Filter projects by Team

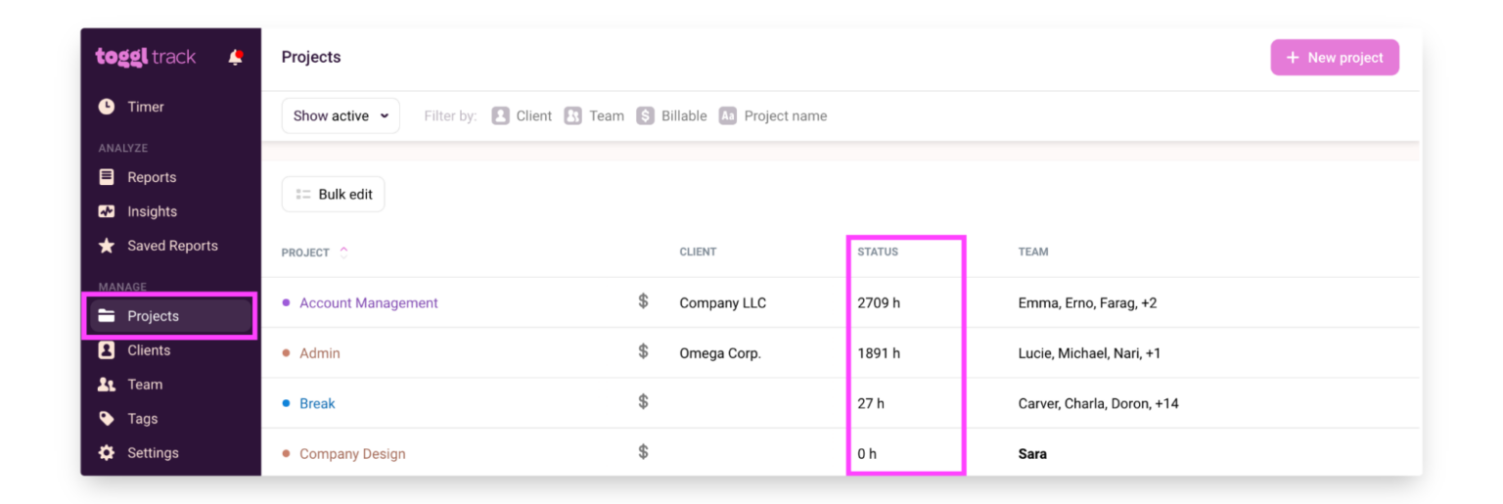click(594, 115)
